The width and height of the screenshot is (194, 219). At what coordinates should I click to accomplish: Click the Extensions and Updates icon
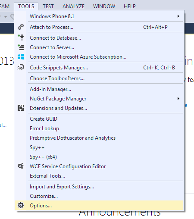[21, 108]
